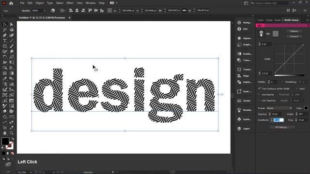Open the Window menu
The width and height of the screenshot is (310, 174).
91,3
